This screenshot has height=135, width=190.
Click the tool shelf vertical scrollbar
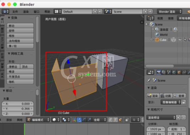(38, 29)
